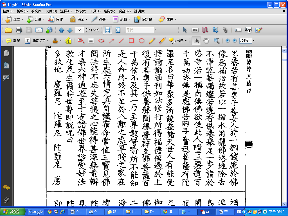Click the Print icon
Viewport: 288px width, 216px height.
coord(19,30)
